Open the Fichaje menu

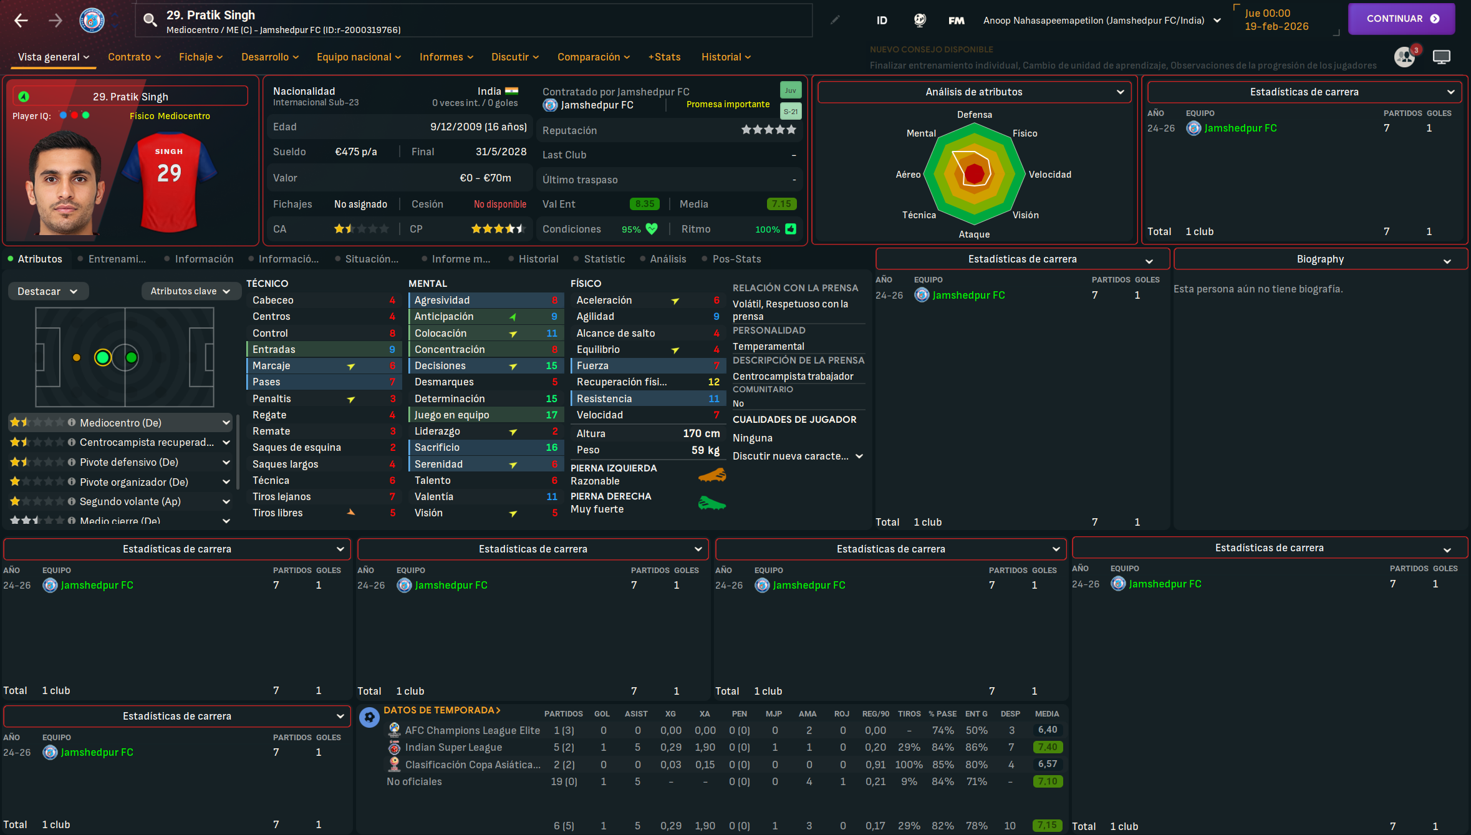pyautogui.click(x=201, y=57)
